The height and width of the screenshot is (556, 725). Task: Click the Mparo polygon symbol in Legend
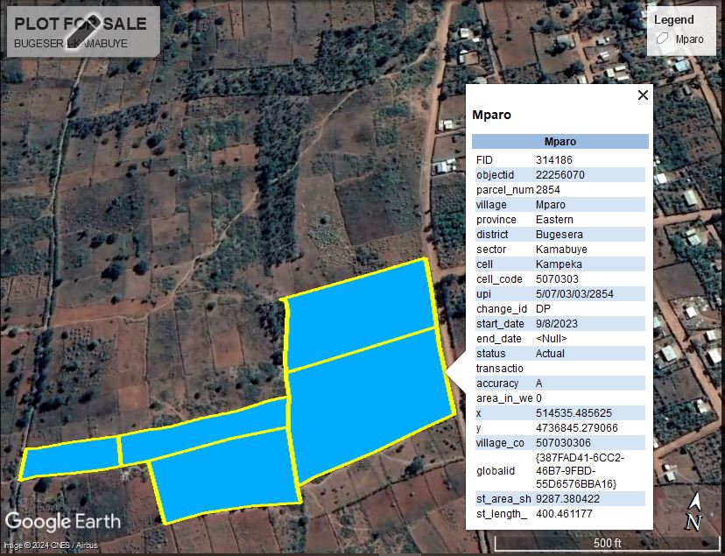tap(663, 39)
